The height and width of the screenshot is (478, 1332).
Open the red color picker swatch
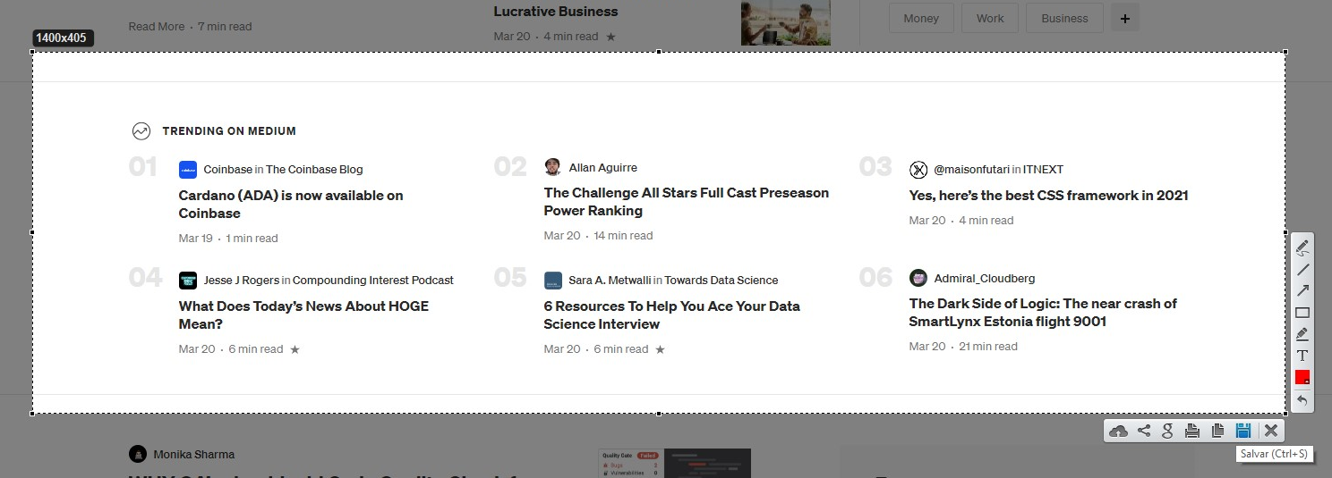click(1302, 377)
